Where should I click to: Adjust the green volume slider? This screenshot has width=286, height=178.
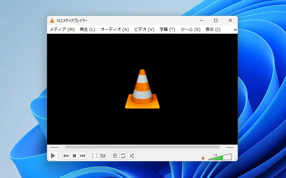tap(220, 157)
